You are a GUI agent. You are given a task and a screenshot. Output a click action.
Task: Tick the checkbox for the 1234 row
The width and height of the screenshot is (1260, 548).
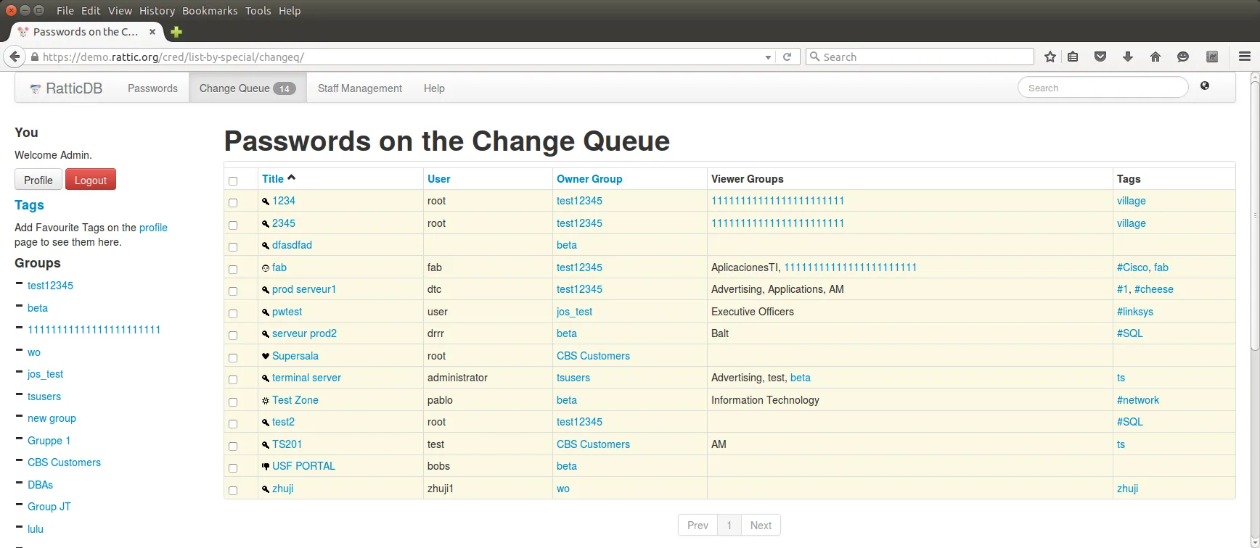point(233,203)
